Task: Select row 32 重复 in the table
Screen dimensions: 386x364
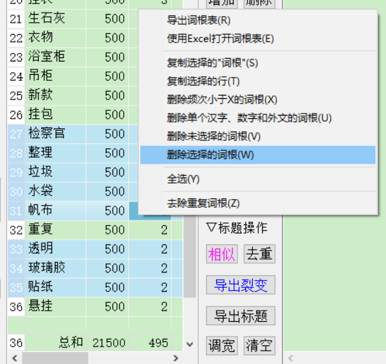Action: pos(95,230)
